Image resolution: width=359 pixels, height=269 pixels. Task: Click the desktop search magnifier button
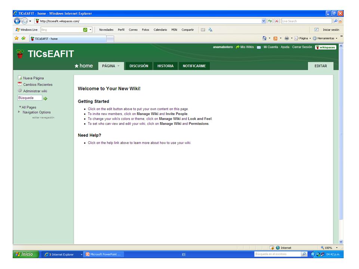tap(304, 254)
